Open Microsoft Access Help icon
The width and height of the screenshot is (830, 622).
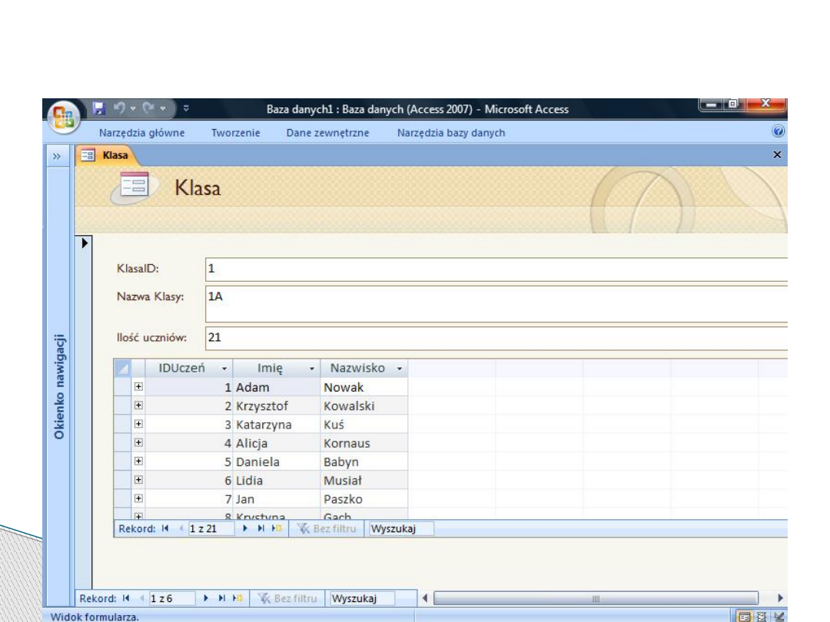(x=778, y=133)
